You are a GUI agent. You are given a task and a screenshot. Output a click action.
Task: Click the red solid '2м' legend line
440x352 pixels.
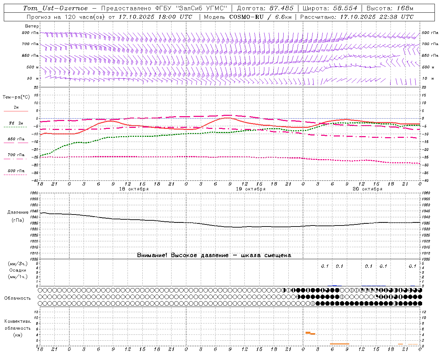pyautogui.click(x=16, y=111)
